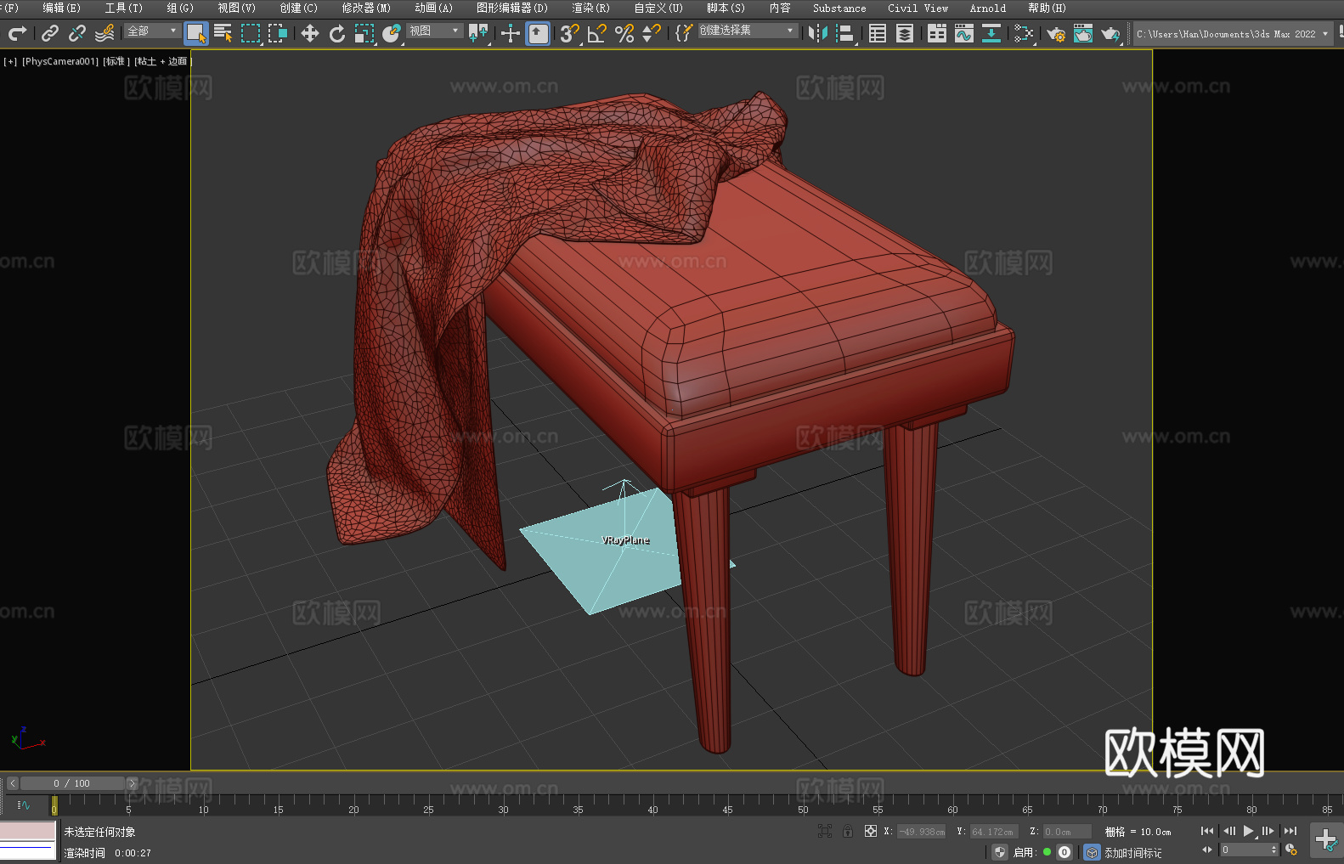
Task: Click the Z coordinate field
Action: (1066, 832)
